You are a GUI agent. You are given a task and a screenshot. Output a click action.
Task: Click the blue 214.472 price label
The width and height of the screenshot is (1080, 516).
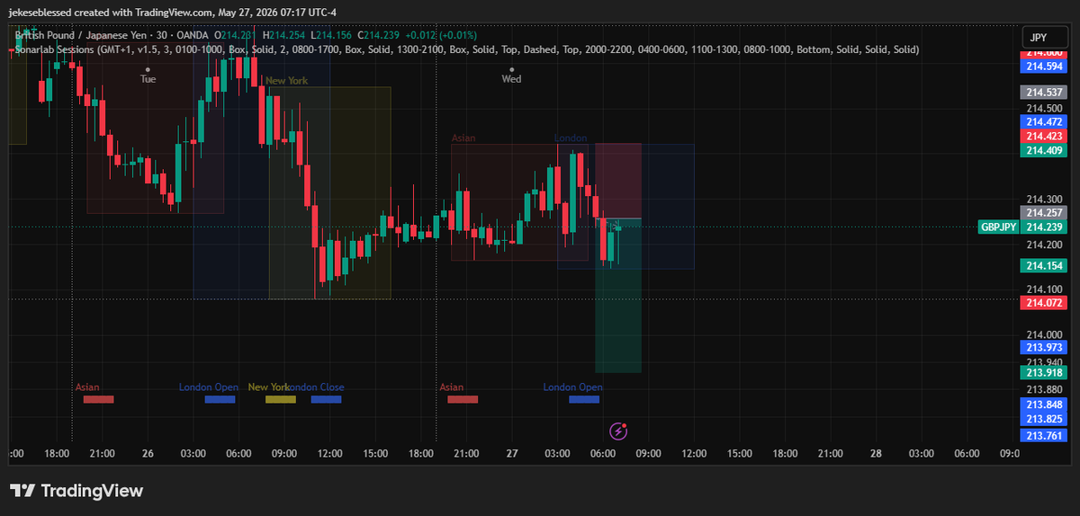click(x=1044, y=121)
